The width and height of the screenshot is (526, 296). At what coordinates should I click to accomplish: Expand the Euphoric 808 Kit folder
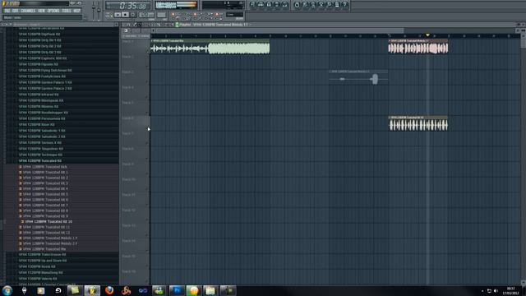pos(43,58)
